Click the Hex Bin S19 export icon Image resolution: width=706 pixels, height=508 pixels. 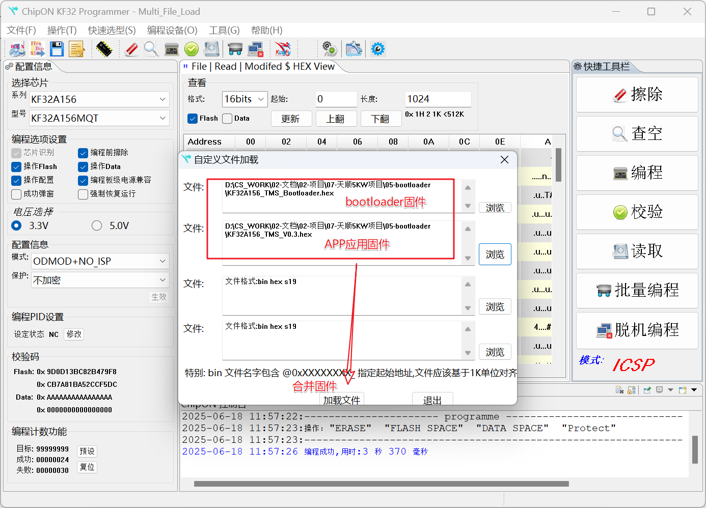click(x=37, y=49)
